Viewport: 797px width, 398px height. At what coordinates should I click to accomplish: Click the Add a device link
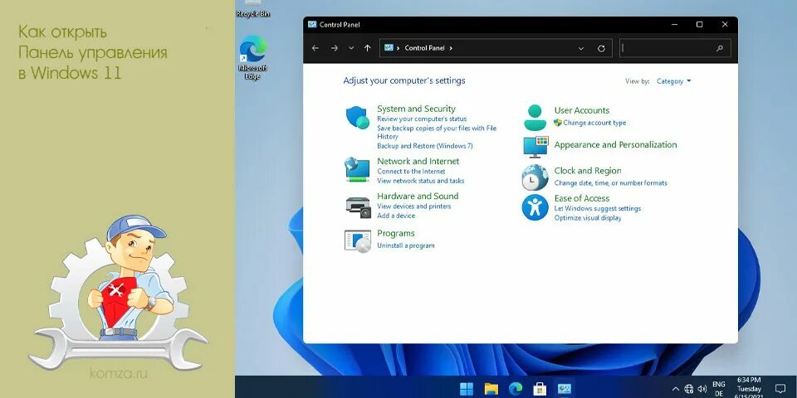pos(396,216)
